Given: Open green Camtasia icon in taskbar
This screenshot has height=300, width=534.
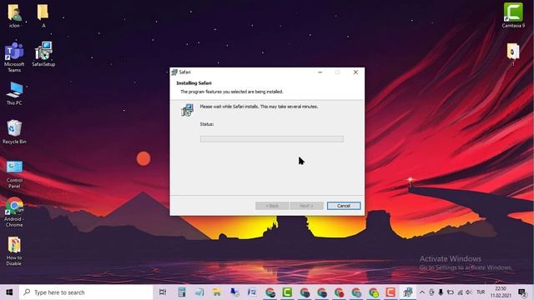Looking at the screenshot, I should pyautogui.click(x=287, y=292).
